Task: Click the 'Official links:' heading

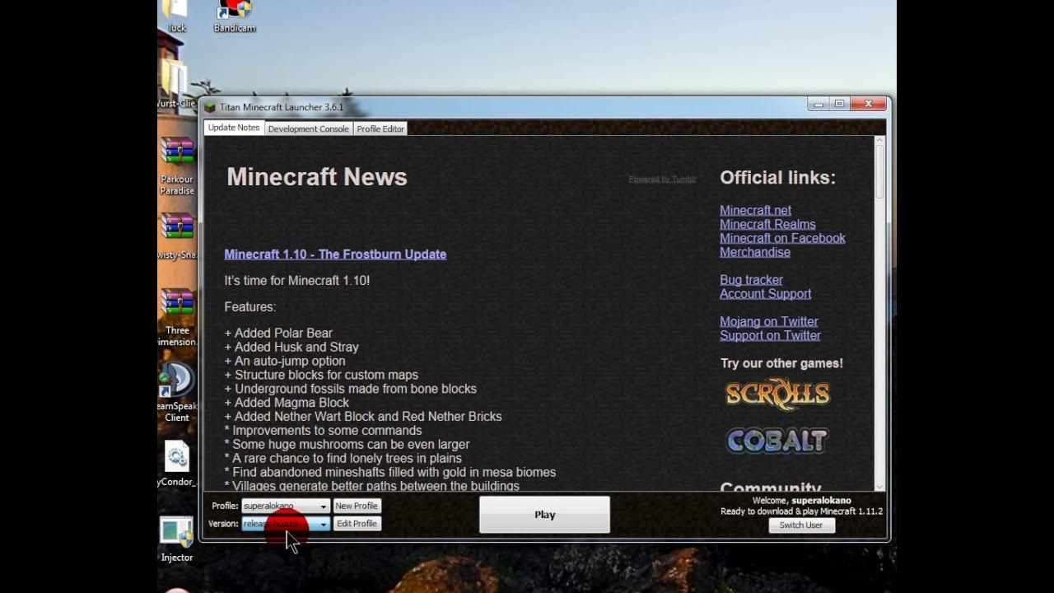Action: coord(778,178)
